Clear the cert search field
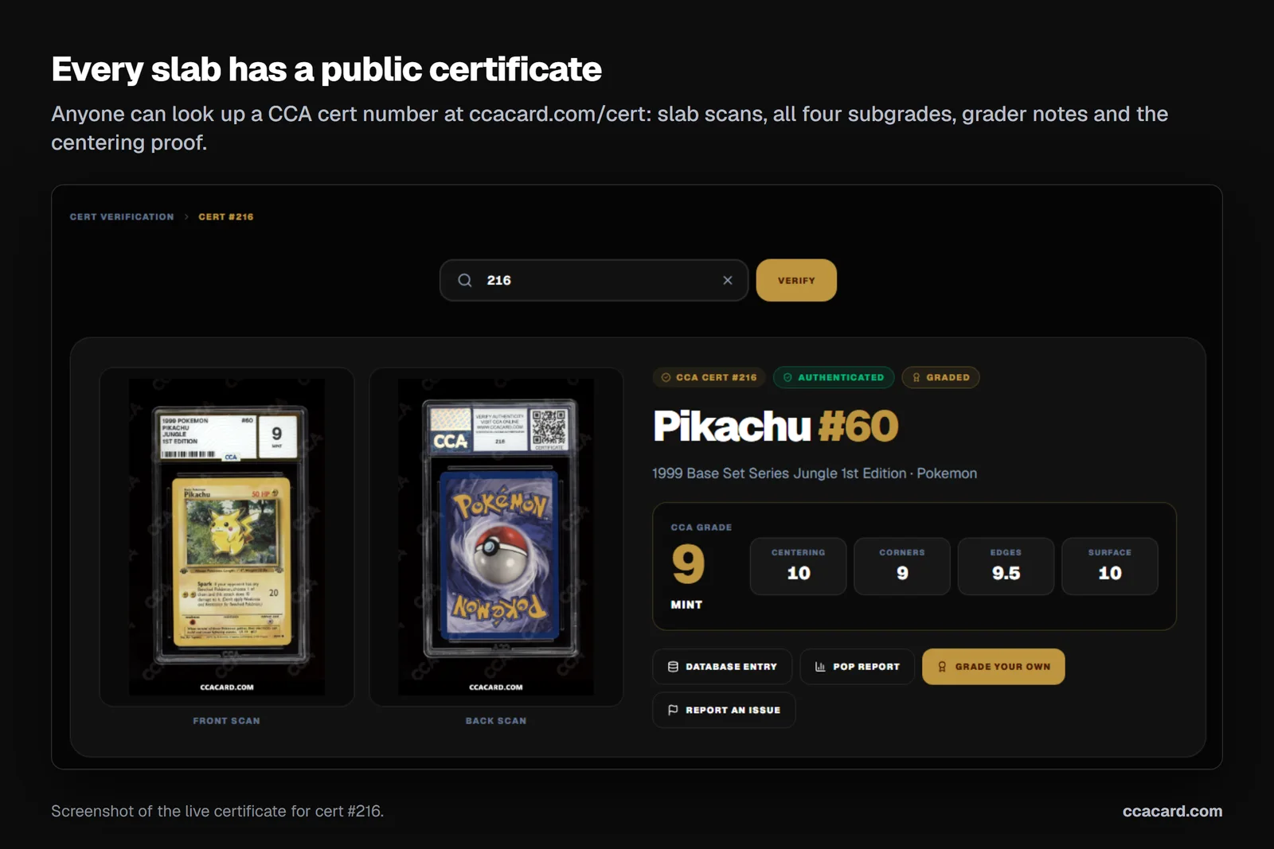The width and height of the screenshot is (1274, 849). click(727, 280)
